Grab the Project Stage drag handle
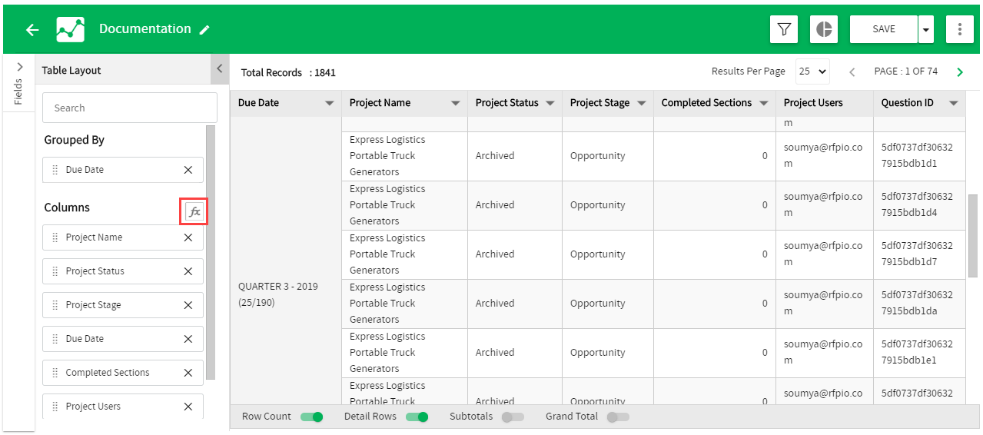 (x=55, y=305)
